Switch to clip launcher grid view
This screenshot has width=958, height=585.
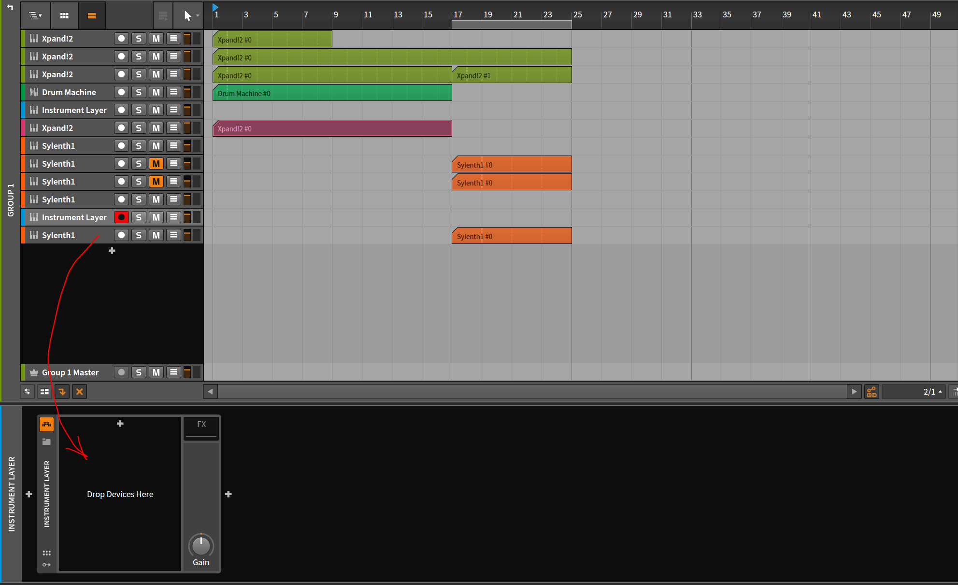64,15
